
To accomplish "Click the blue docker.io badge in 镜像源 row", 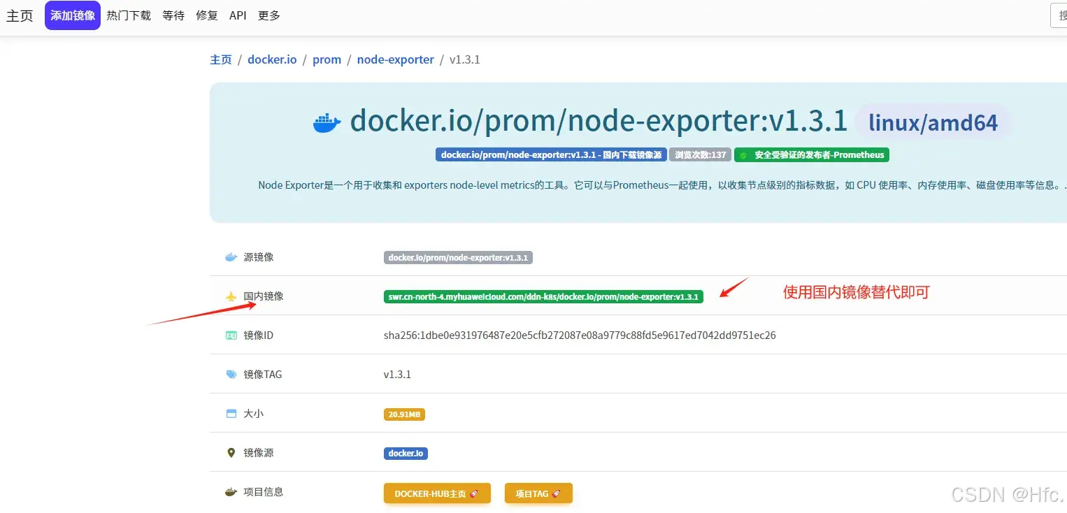I will coord(406,453).
